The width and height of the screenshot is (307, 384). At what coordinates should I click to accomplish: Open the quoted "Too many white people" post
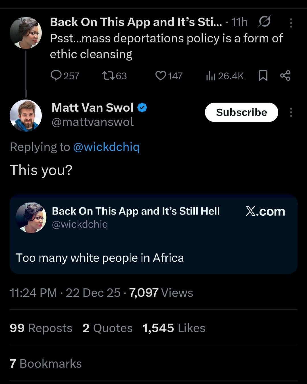pos(153,258)
